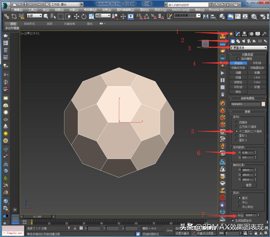Choose the 中心 vertex radio option

[240, 202]
